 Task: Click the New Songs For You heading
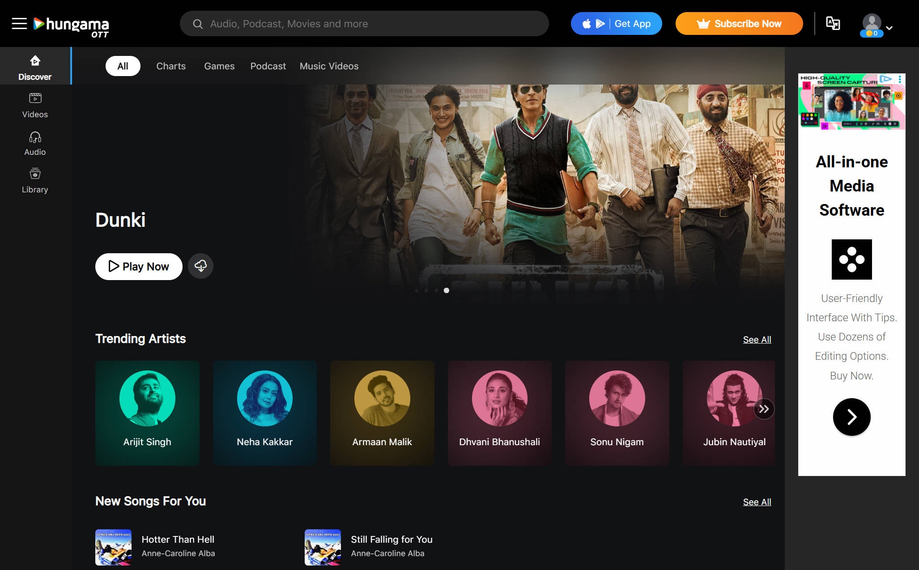click(150, 501)
